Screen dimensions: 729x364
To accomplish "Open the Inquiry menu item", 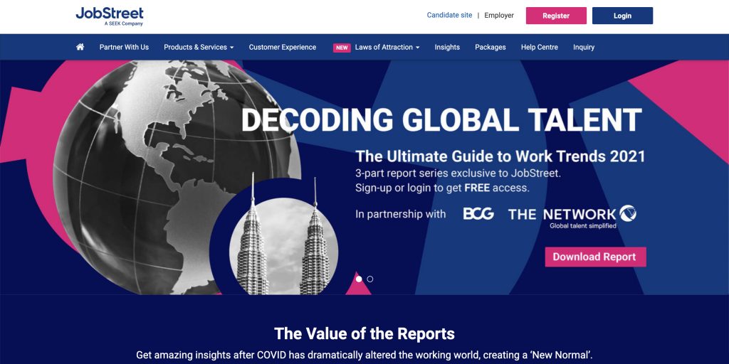I will pyautogui.click(x=584, y=47).
